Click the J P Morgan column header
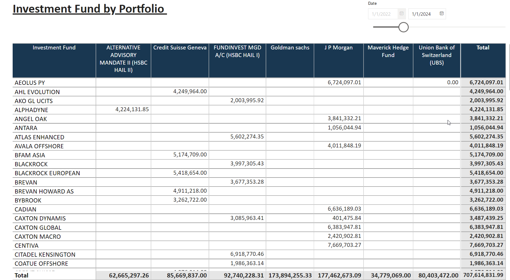 pos(339,48)
